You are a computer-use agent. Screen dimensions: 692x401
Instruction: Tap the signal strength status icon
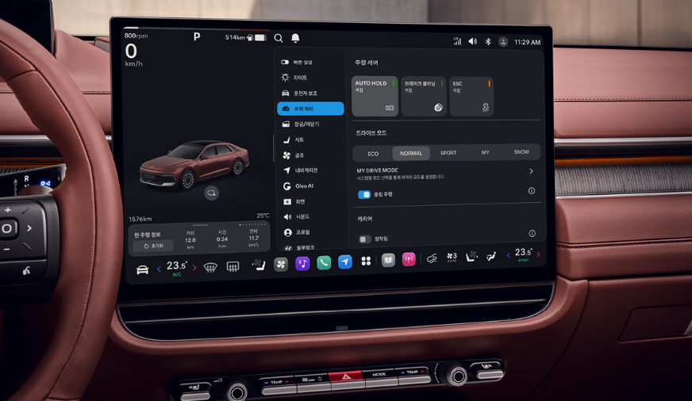457,41
